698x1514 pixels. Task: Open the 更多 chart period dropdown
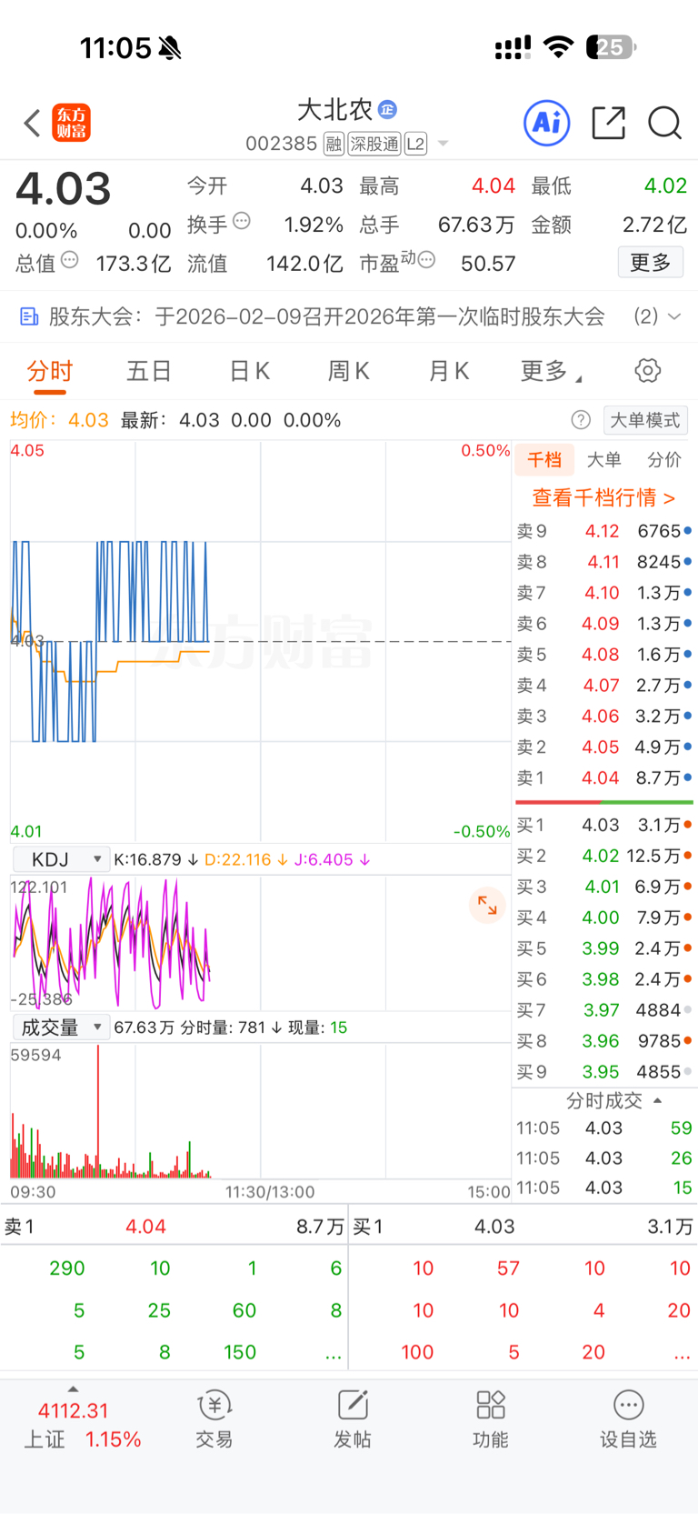click(551, 371)
